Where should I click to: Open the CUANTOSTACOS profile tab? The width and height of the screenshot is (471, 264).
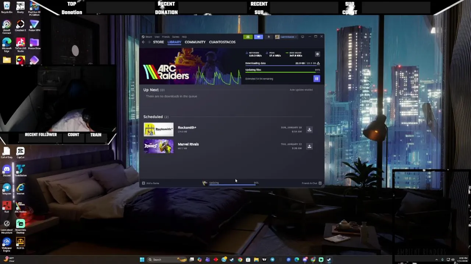222,42
